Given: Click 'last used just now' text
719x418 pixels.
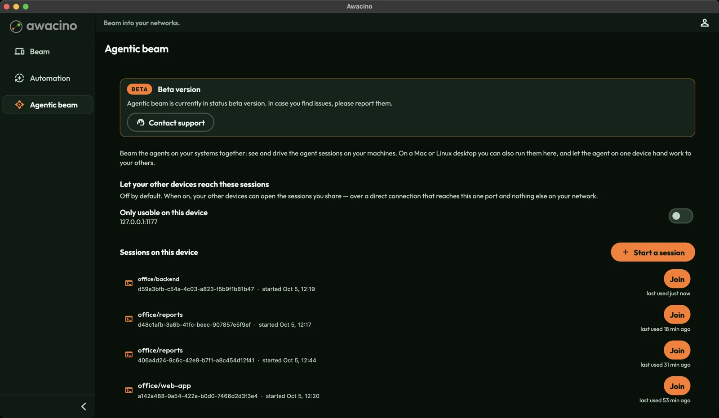Looking at the screenshot, I should [x=668, y=293].
